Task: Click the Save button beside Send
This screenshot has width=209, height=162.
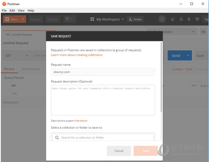Action: coord(200,56)
